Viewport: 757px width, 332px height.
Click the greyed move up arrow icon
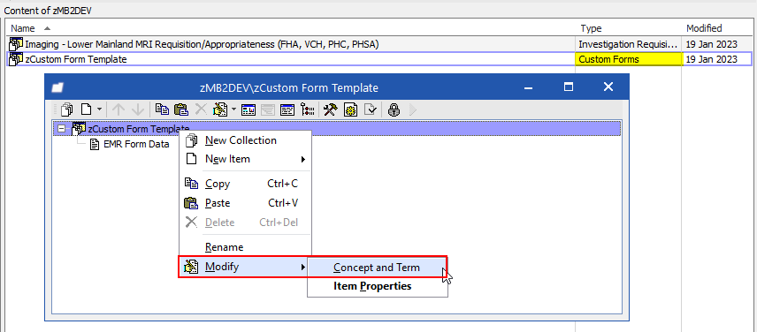(x=119, y=109)
